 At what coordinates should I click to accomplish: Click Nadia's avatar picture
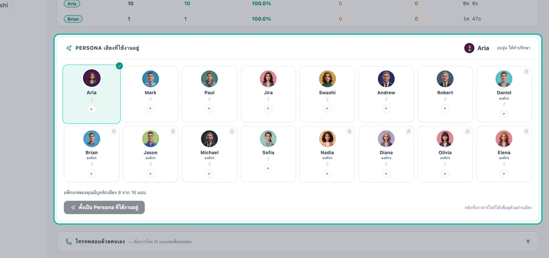327,139
